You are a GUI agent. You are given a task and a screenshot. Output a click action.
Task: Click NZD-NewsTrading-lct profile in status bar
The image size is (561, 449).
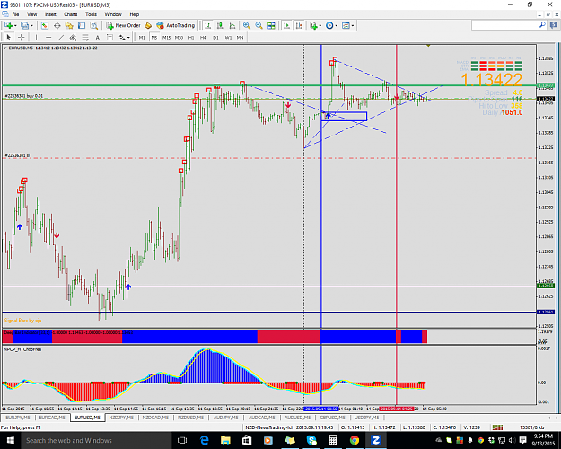tap(269, 427)
